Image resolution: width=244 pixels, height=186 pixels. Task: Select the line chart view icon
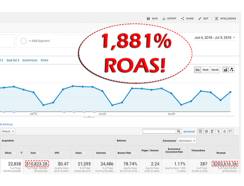pos(225,70)
